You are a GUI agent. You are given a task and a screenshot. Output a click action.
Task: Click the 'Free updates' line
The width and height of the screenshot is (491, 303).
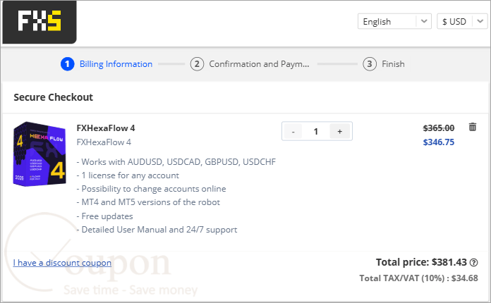[x=104, y=216]
